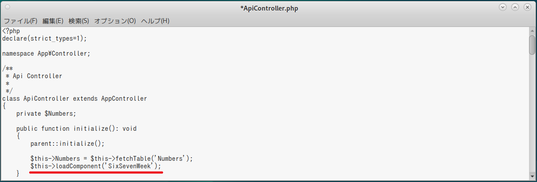Maximize the ApiController.php editor window

[x=515, y=8]
